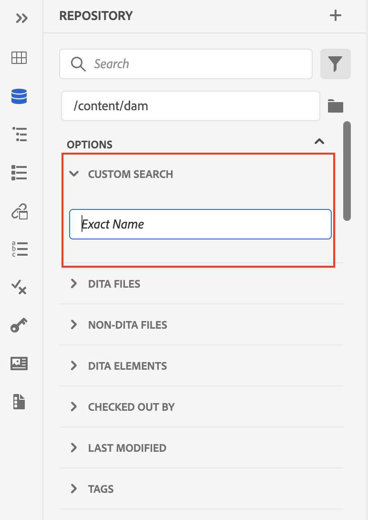This screenshot has width=368, height=520.
Task: Open the Outline view panel
Action: [18, 173]
